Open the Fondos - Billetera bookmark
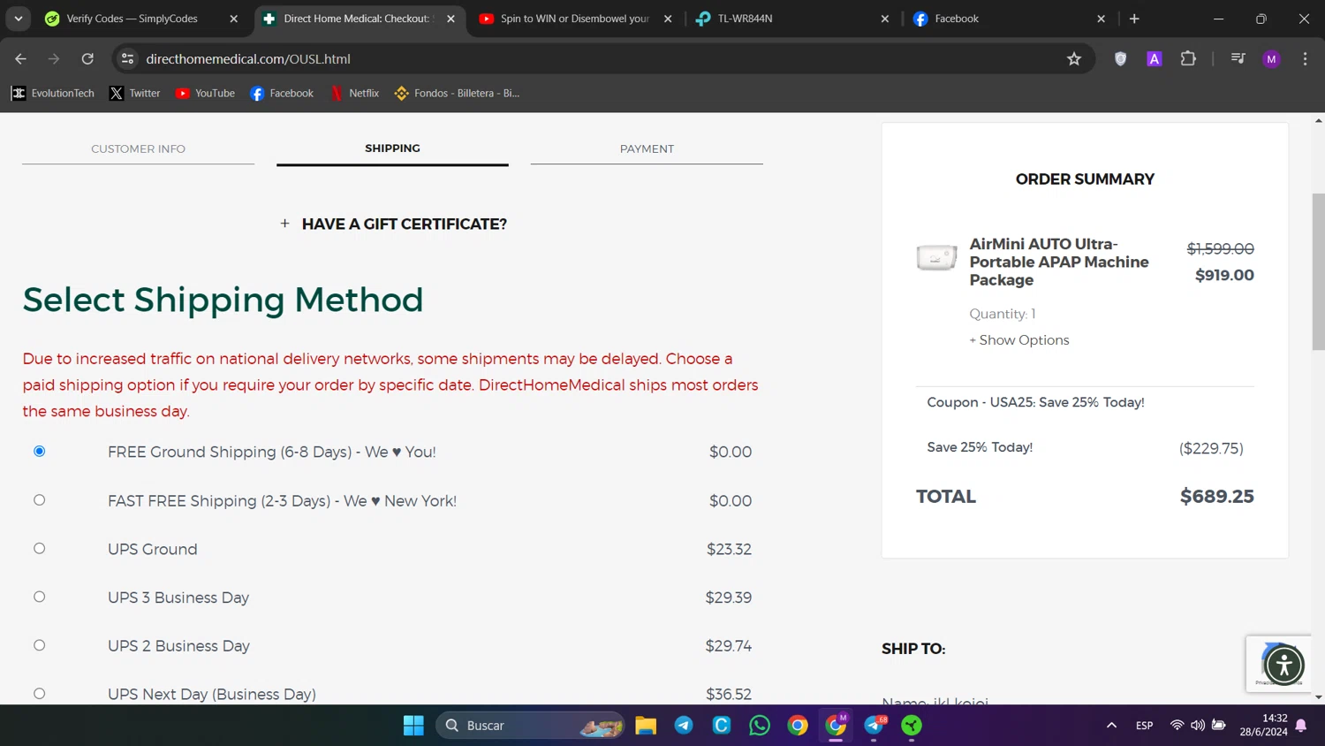The width and height of the screenshot is (1325, 746). pos(457,93)
